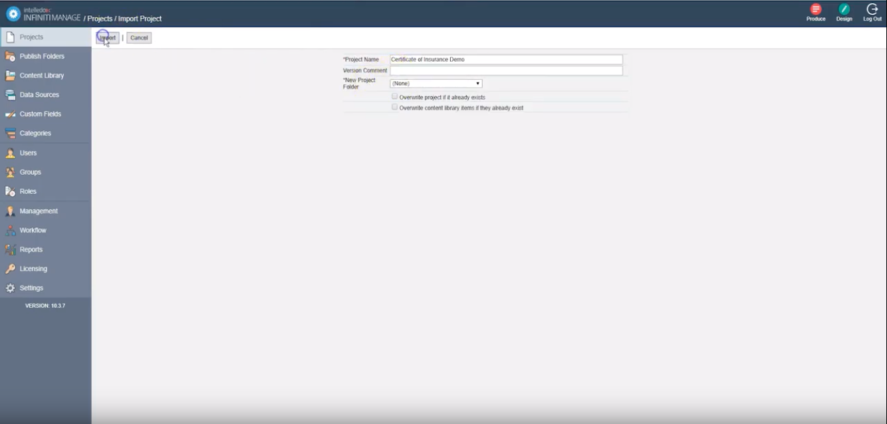Click the Projects document icon
Image resolution: width=887 pixels, height=424 pixels.
[x=10, y=37]
